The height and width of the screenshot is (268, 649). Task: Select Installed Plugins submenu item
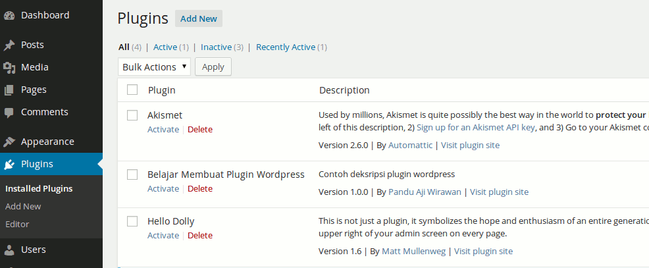coord(39,188)
